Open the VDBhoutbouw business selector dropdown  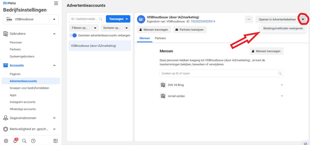coord(31,19)
